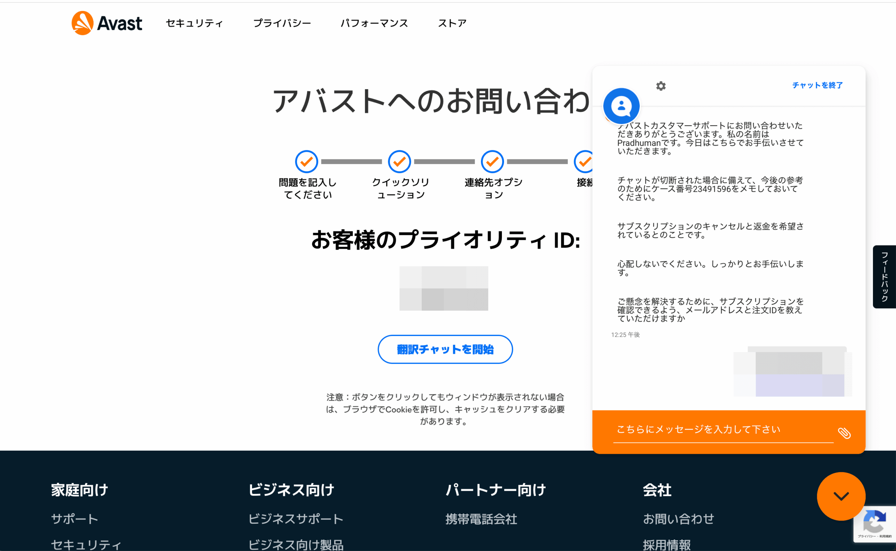Screen dimensions: 896x551
Task: Open footer お問い合わせ link under 会社
Action: coord(678,518)
